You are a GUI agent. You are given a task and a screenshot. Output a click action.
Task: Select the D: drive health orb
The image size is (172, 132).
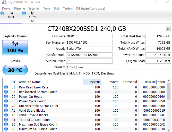point(24,13)
